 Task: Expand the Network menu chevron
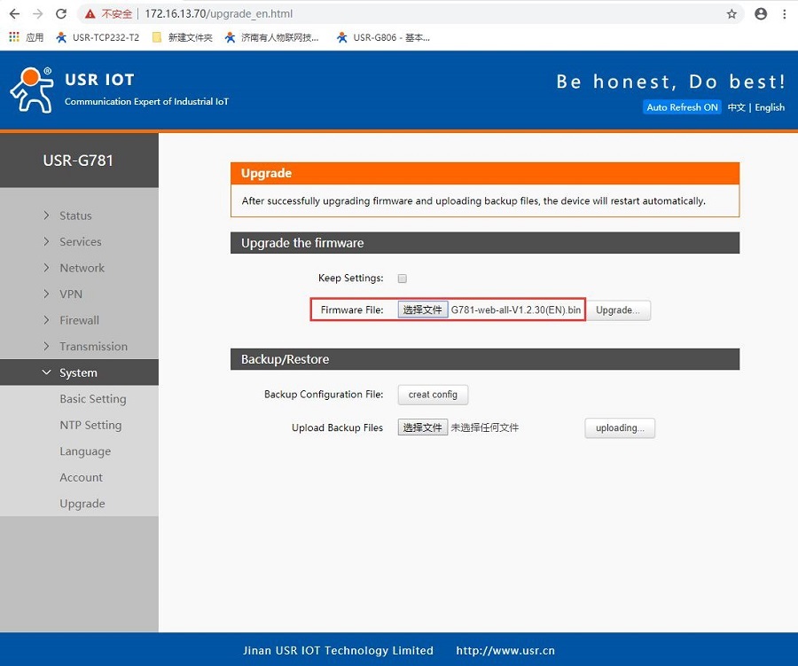(x=46, y=268)
